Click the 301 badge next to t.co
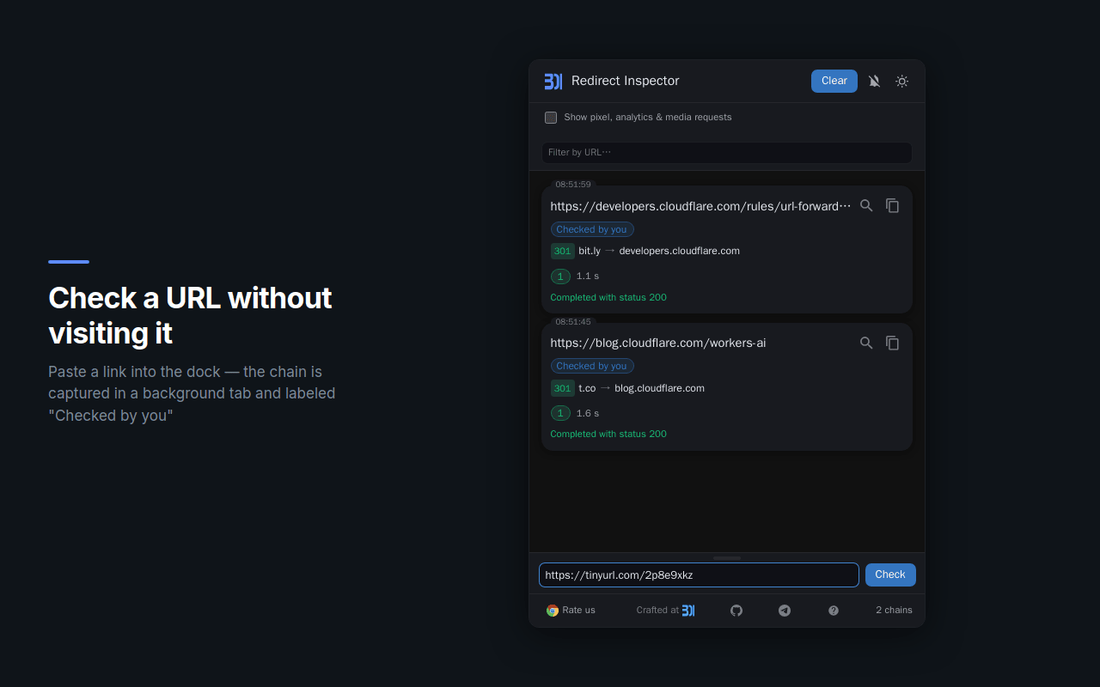Screen dimensions: 1100x687 tap(563, 388)
